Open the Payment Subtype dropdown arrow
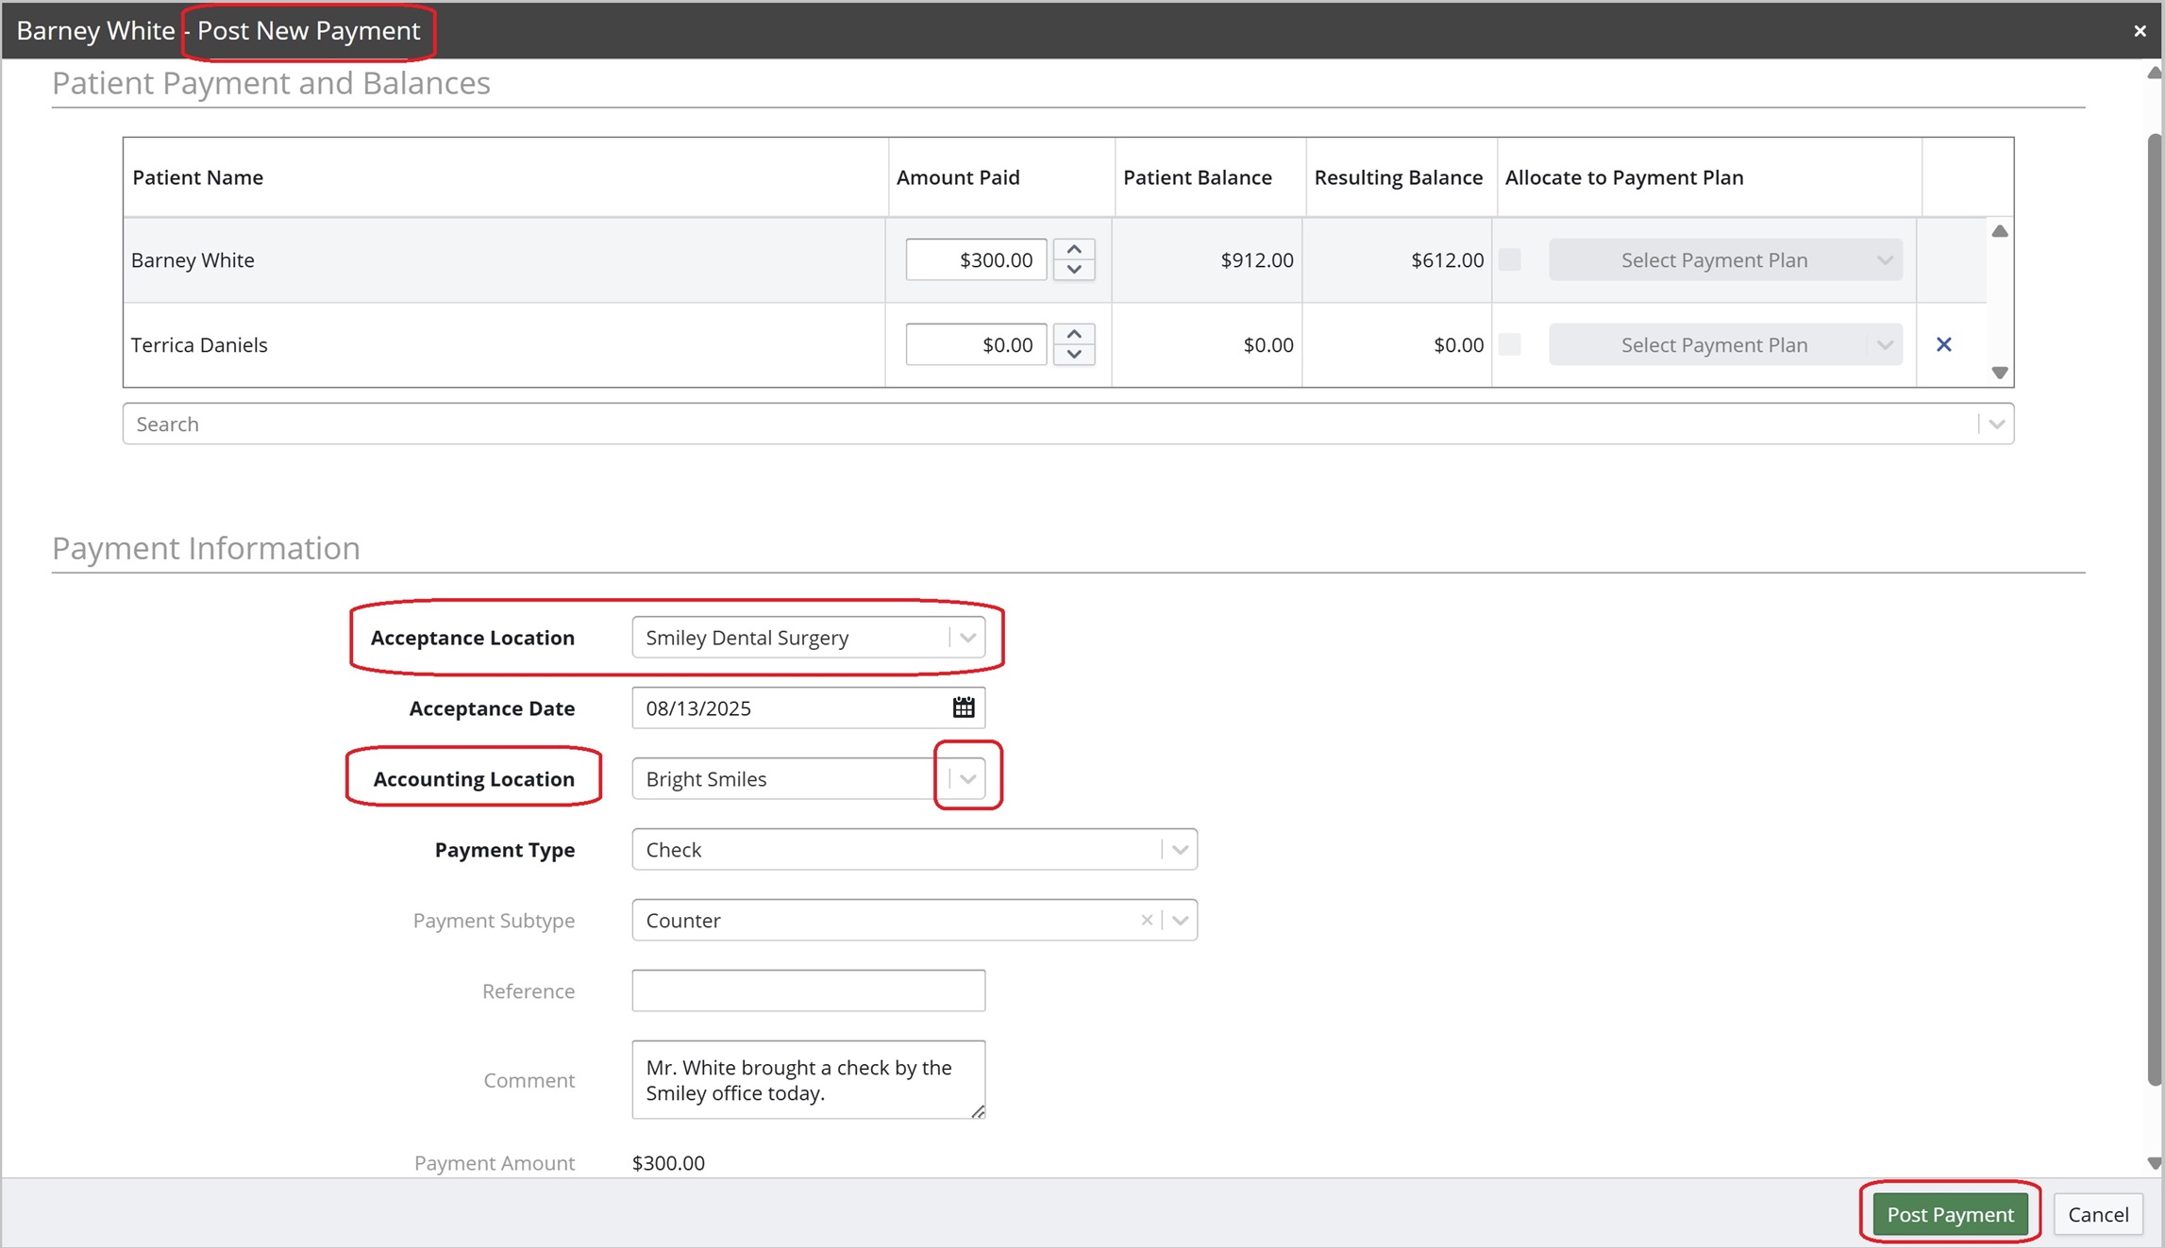This screenshot has width=2165, height=1248. (1180, 921)
